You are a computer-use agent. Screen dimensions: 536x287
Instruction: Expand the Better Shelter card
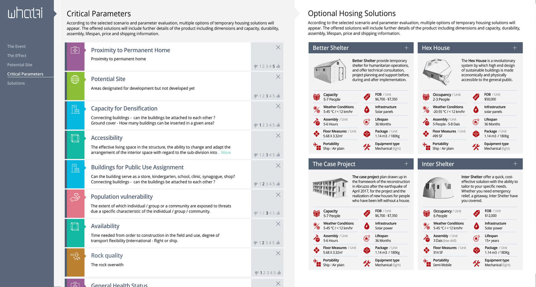point(406,48)
